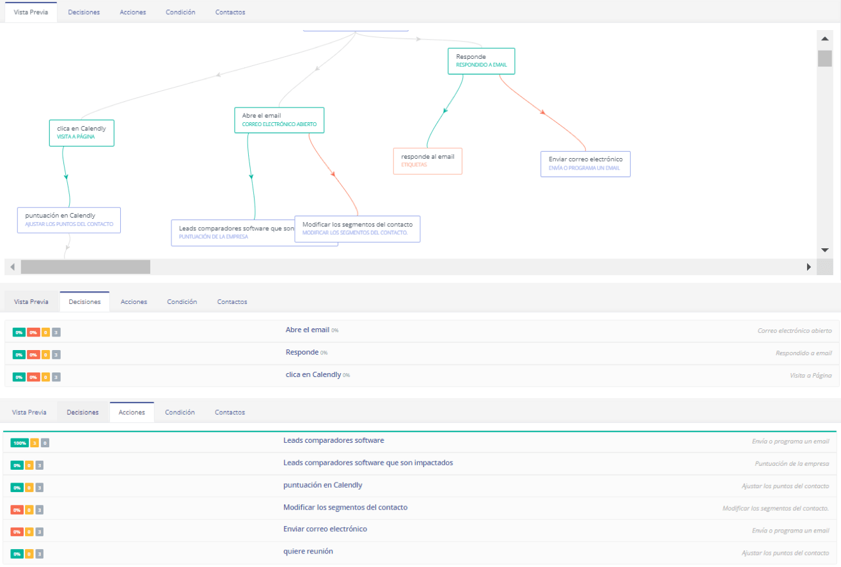
Task: Click the 'quiere reunión' action link
Action: (x=308, y=552)
